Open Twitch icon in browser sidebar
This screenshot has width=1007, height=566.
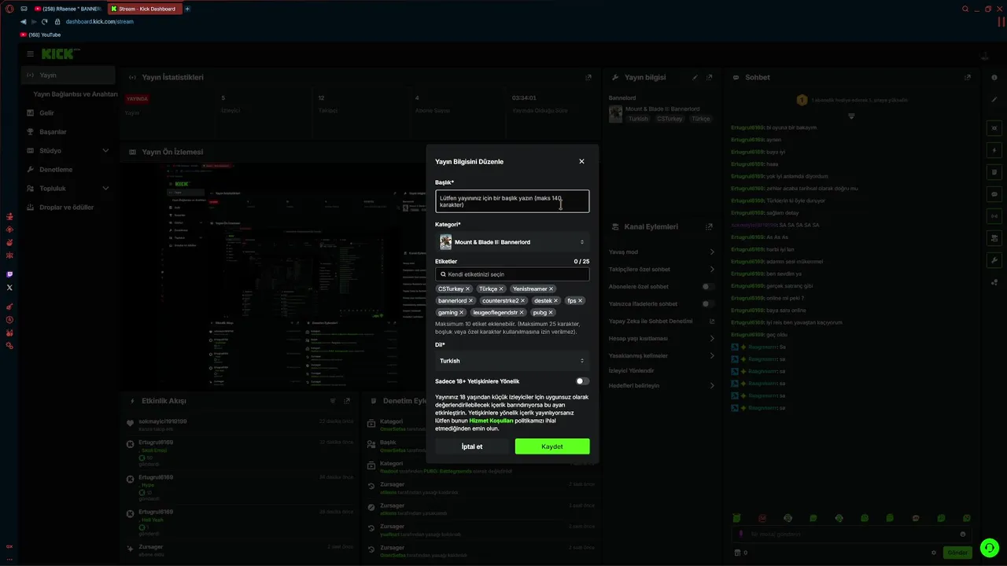click(9, 274)
